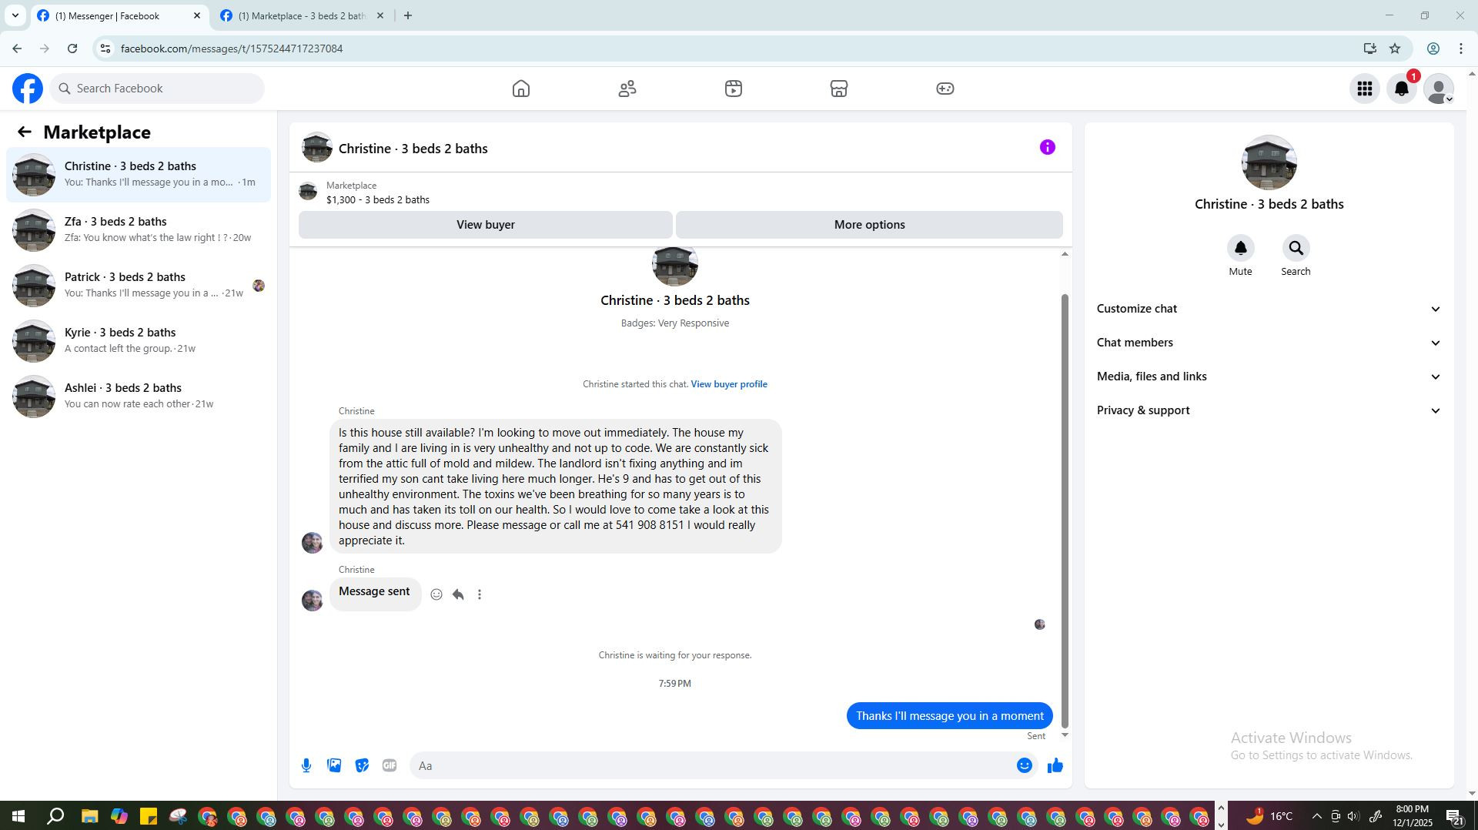
Task: Open the Gaming controller icon
Action: (x=945, y=89)
